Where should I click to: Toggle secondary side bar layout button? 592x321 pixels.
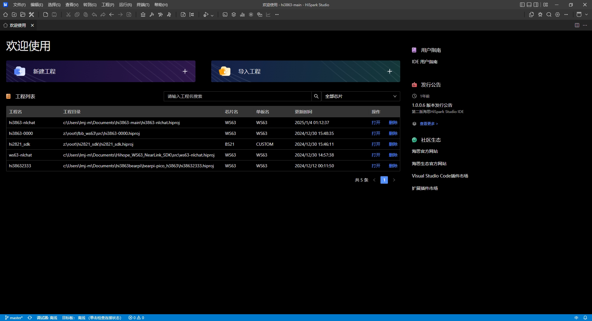click(x=536, y=5)
